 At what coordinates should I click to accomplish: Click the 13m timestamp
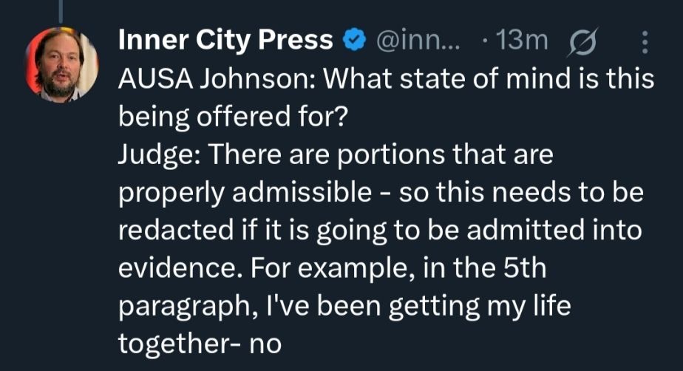(x=521, y=41)
